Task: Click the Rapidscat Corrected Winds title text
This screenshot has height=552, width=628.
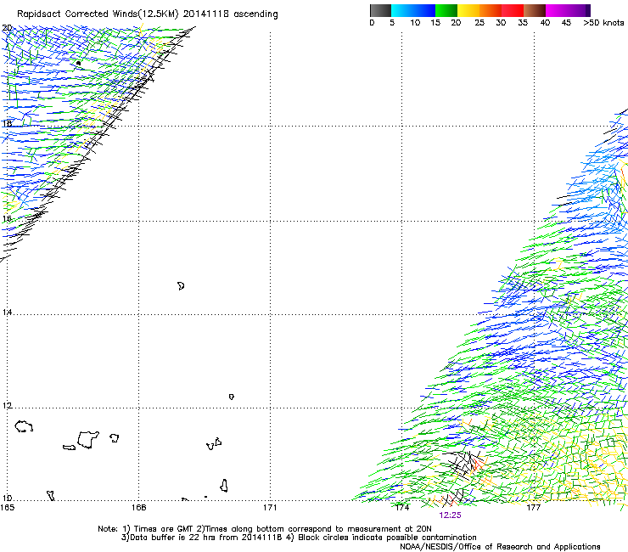Action: pos(148,14)
